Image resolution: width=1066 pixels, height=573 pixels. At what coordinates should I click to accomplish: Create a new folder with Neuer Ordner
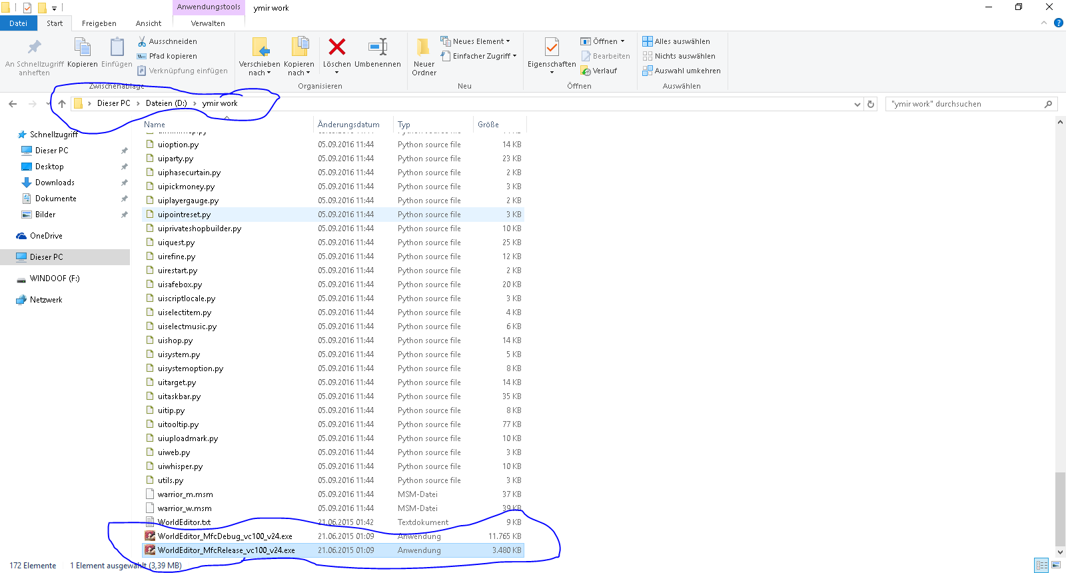424,57
